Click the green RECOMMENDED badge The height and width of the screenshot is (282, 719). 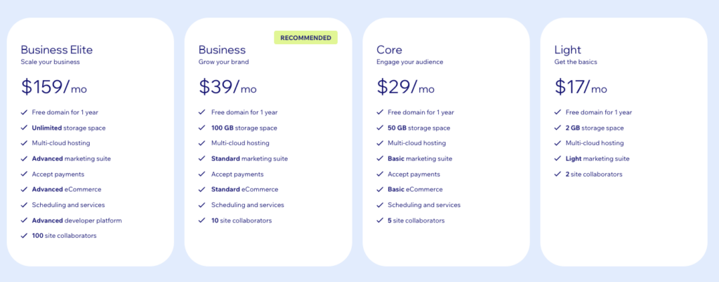(305, 37)
